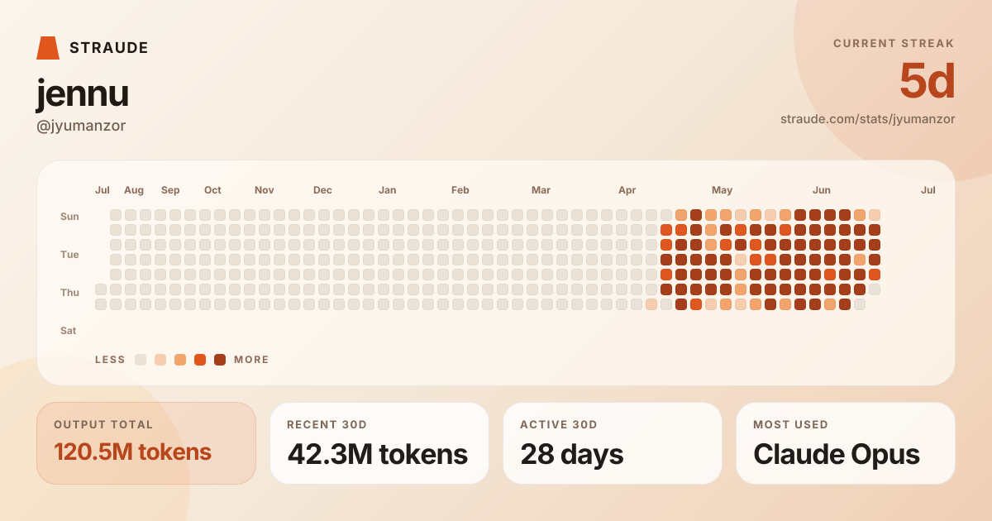The height and width of the screenshot is (521, 992).
Task: Select the Jun month label on heatmap
Action: point(822,190)
